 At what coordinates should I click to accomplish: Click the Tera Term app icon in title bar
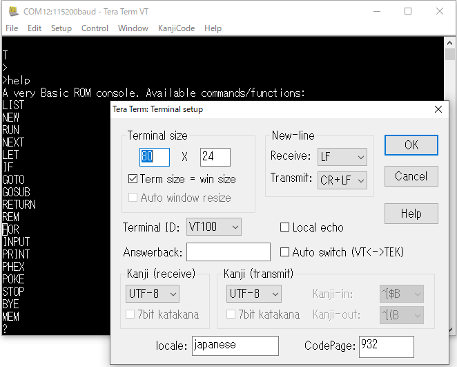coord(12,11)
